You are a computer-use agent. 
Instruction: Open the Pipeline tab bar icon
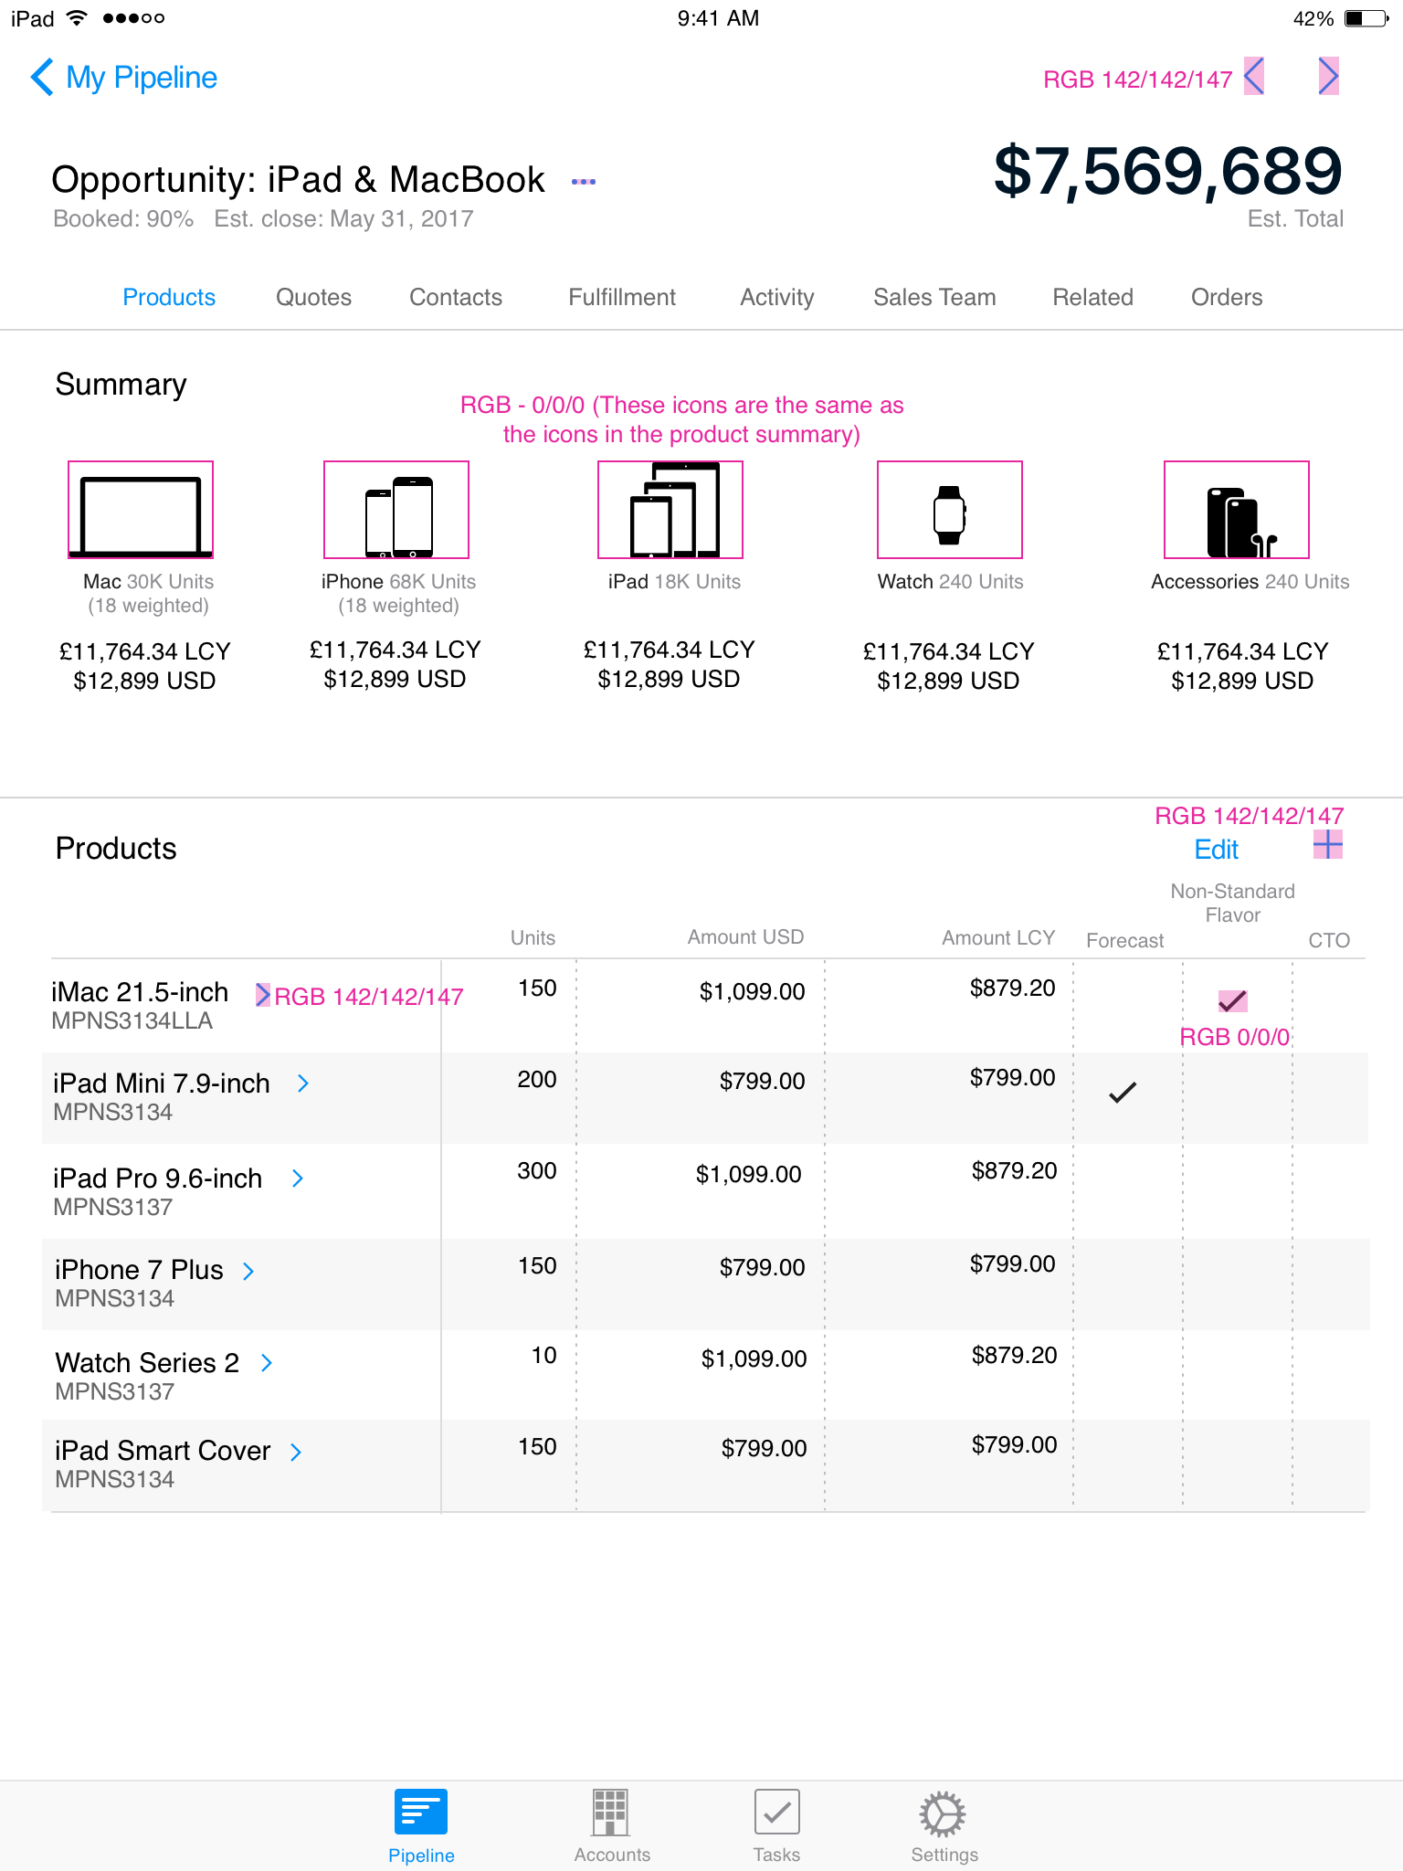click(421, 1826)
